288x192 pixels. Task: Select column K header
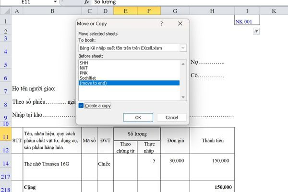coord(274,11)
